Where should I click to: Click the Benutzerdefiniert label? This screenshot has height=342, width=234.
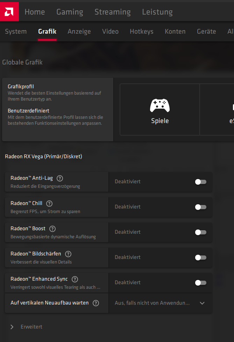tap(29, 111)
